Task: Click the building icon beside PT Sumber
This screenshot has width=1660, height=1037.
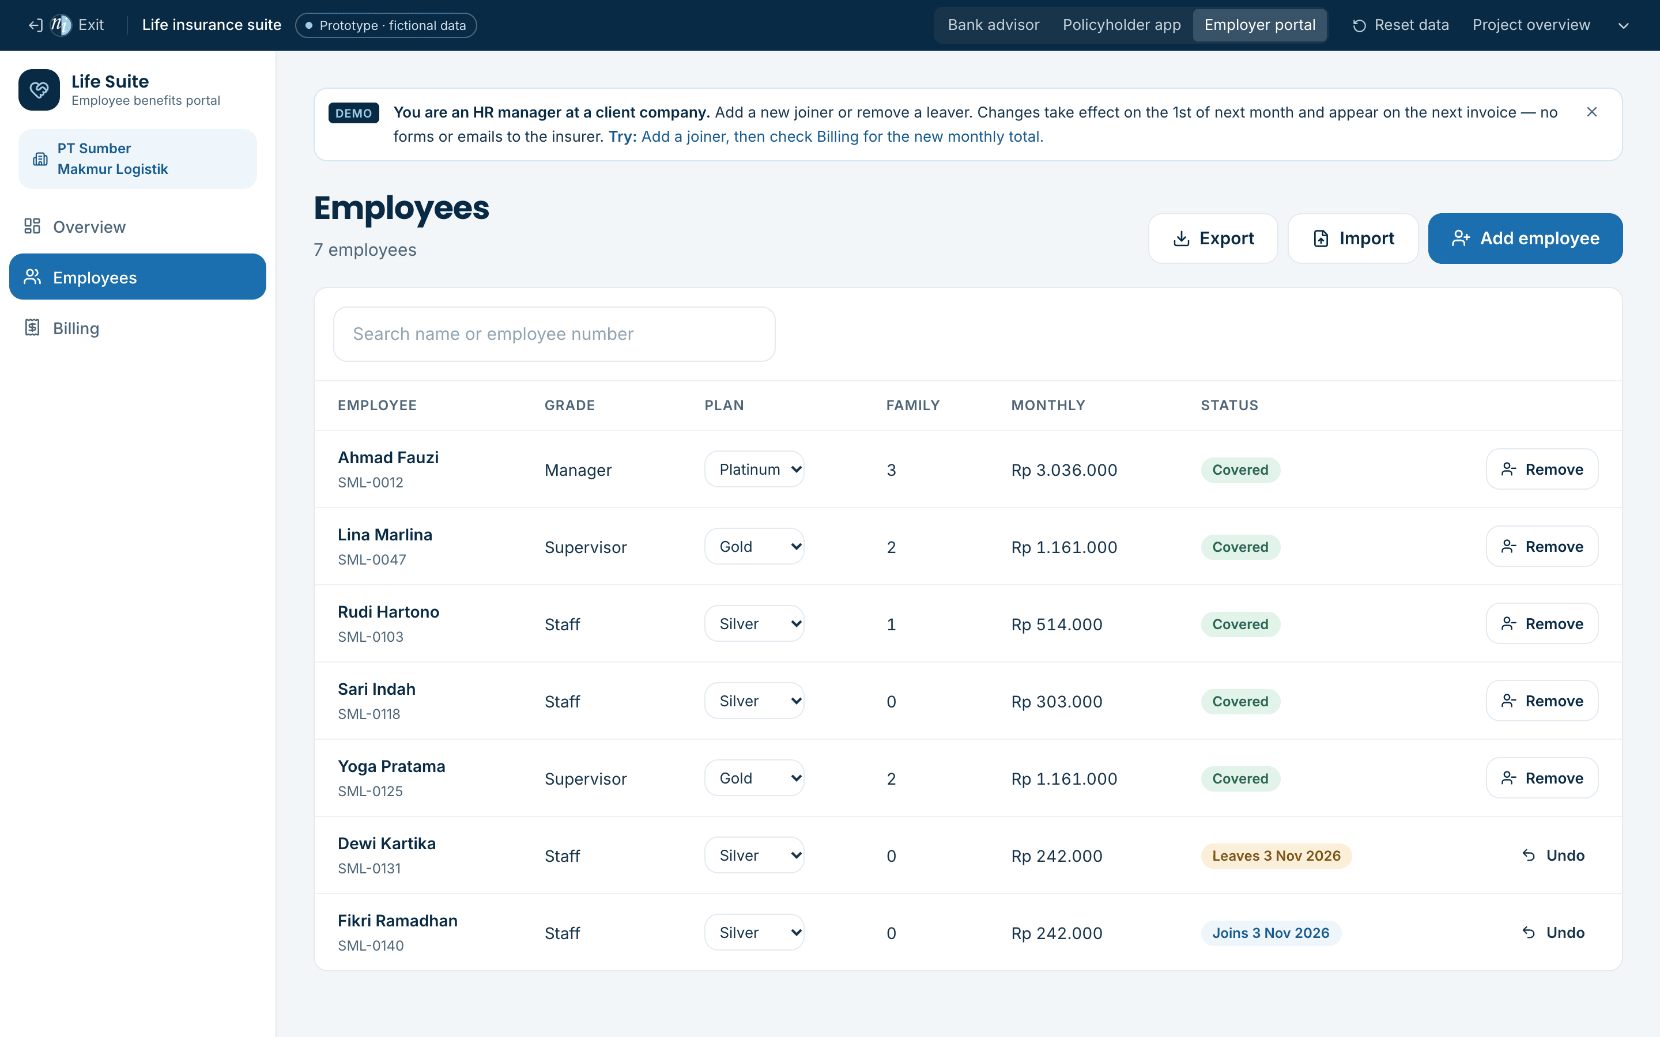Action: 40,159
